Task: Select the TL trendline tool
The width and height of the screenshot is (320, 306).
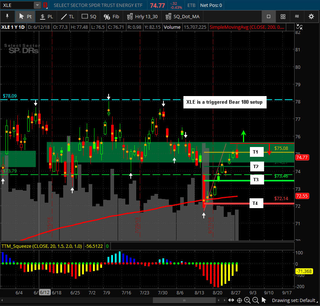Action: (68, 17)
